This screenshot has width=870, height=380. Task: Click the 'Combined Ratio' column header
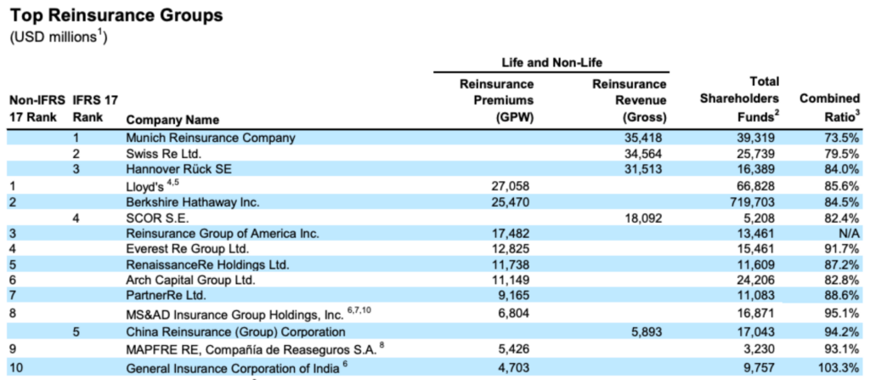pyautogui.click(x=829, y=109)
